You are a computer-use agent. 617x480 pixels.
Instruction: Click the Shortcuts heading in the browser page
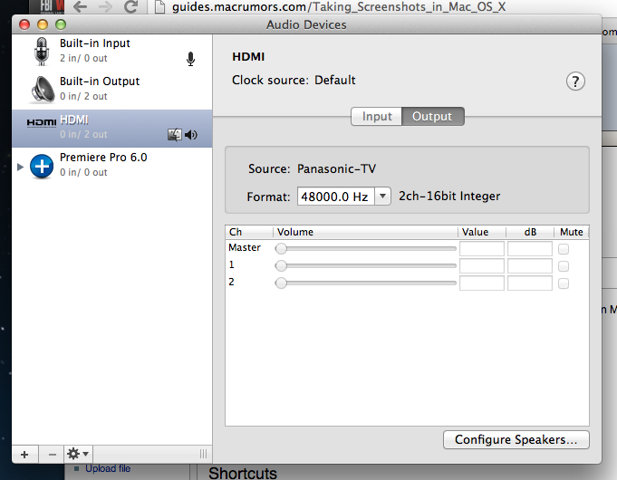coord(243,473)
